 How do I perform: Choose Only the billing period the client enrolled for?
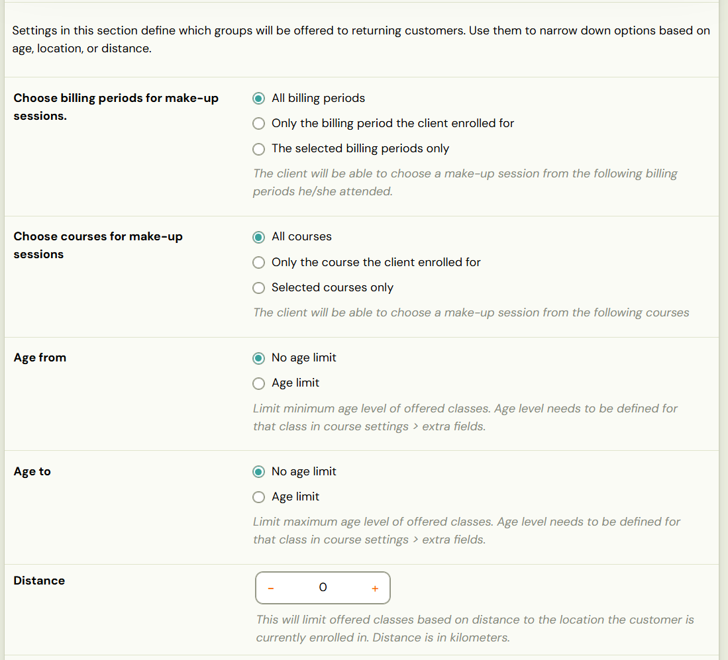(x=258, y=123)
